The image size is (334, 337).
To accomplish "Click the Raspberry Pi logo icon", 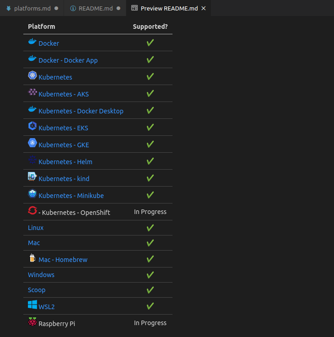I will (x=32, y=321).
